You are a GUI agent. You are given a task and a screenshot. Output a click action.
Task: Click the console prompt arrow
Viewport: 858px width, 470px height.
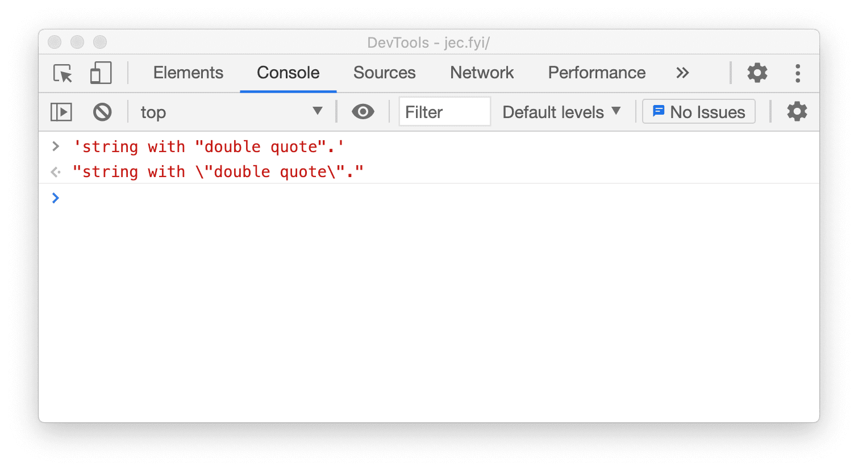(x=55, y=198)
